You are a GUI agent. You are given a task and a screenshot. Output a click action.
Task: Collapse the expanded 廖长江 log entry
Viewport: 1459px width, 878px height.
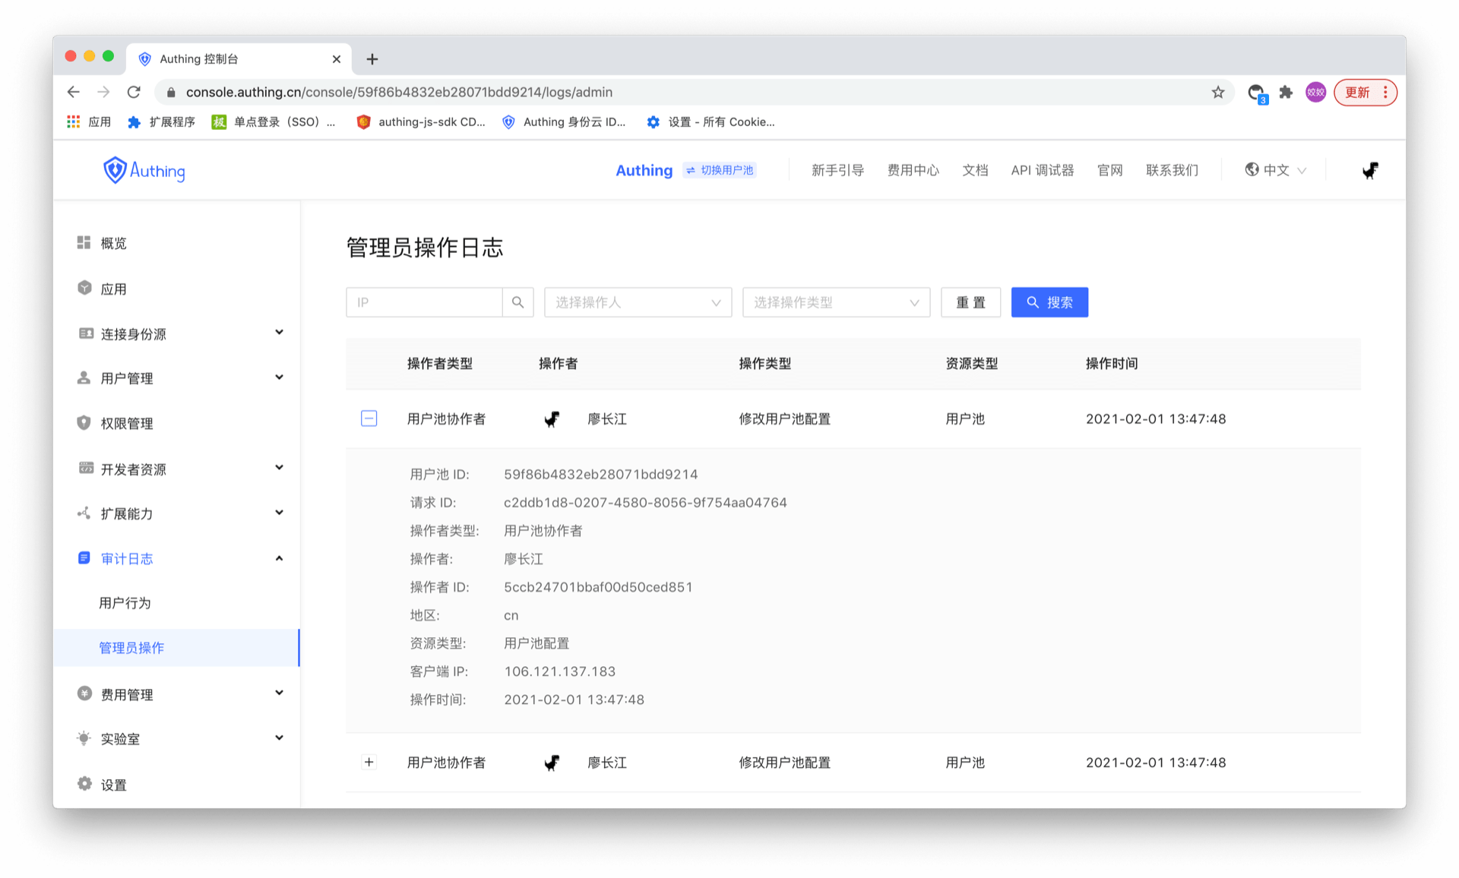click(369, 418)
